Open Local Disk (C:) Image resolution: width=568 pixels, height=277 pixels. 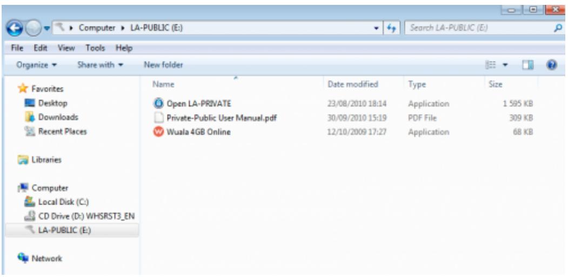(x=63, y=202)
